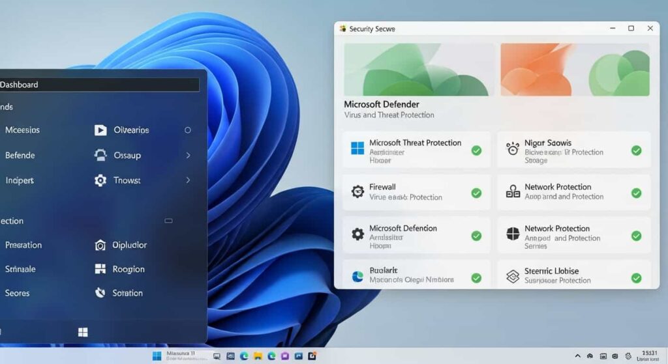
Task: Click the green check on Microsoft Defention
Action: (476, 236)
